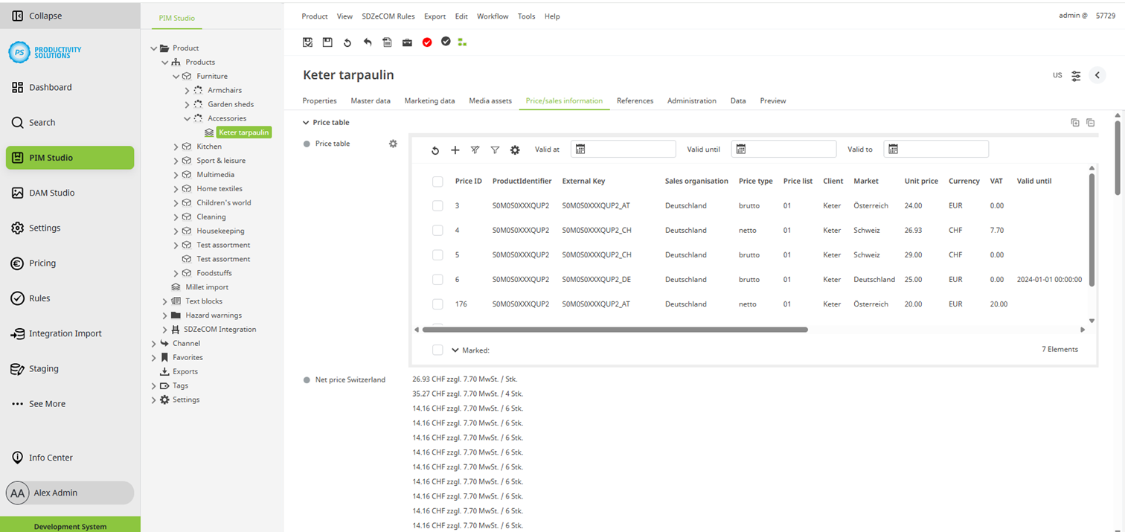Switch to the Master data tab
The image size is (1125, 532).
[x=371, y=100]
